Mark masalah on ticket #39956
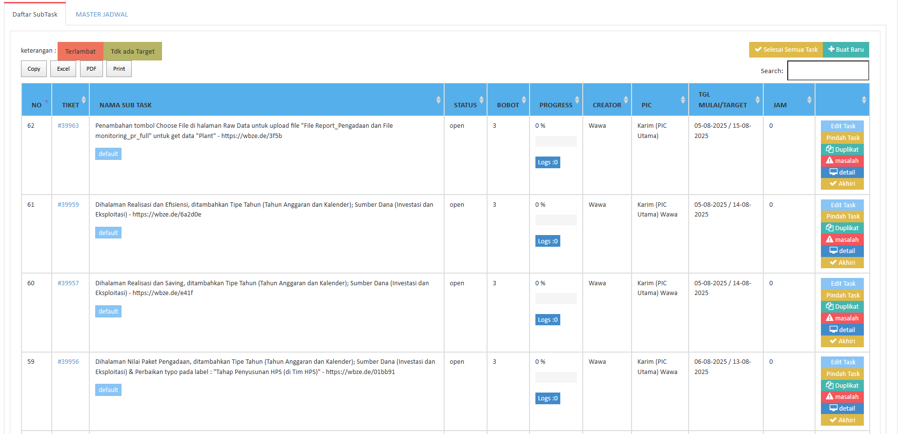Screen dimensions: 899x434 (842, 397)
